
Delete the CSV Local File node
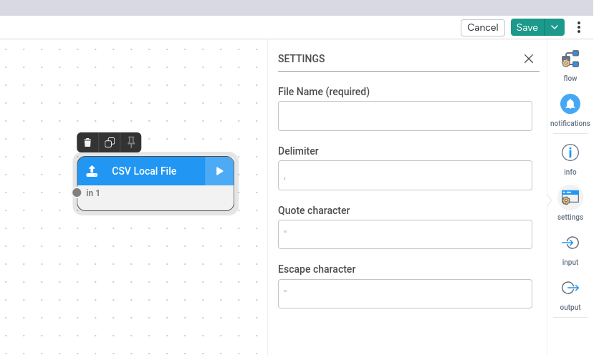[87, 142]
